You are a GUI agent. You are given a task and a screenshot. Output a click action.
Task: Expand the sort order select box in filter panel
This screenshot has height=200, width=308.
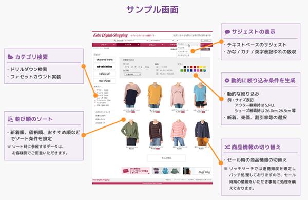point(132,75)
